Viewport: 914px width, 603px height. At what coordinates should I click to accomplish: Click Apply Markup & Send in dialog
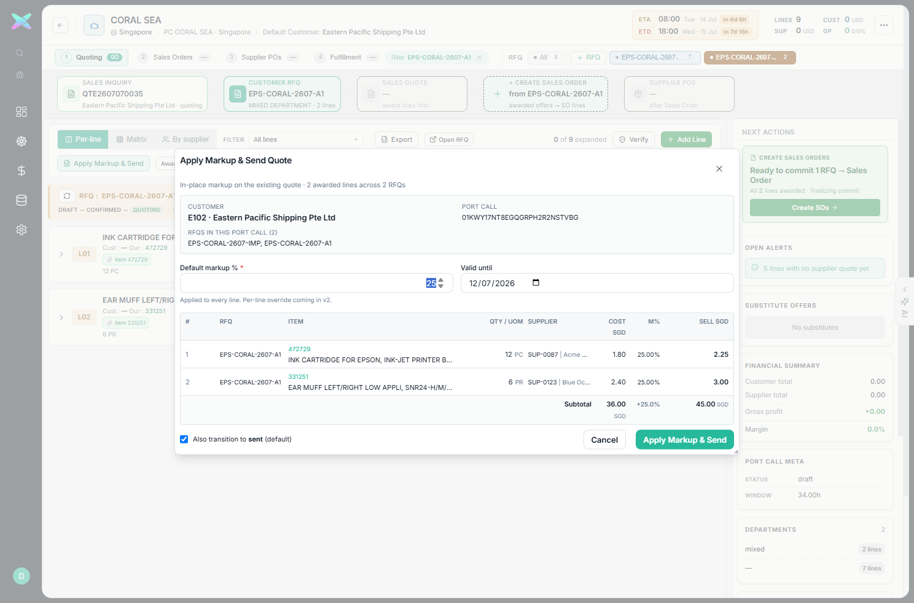[685, 440]
